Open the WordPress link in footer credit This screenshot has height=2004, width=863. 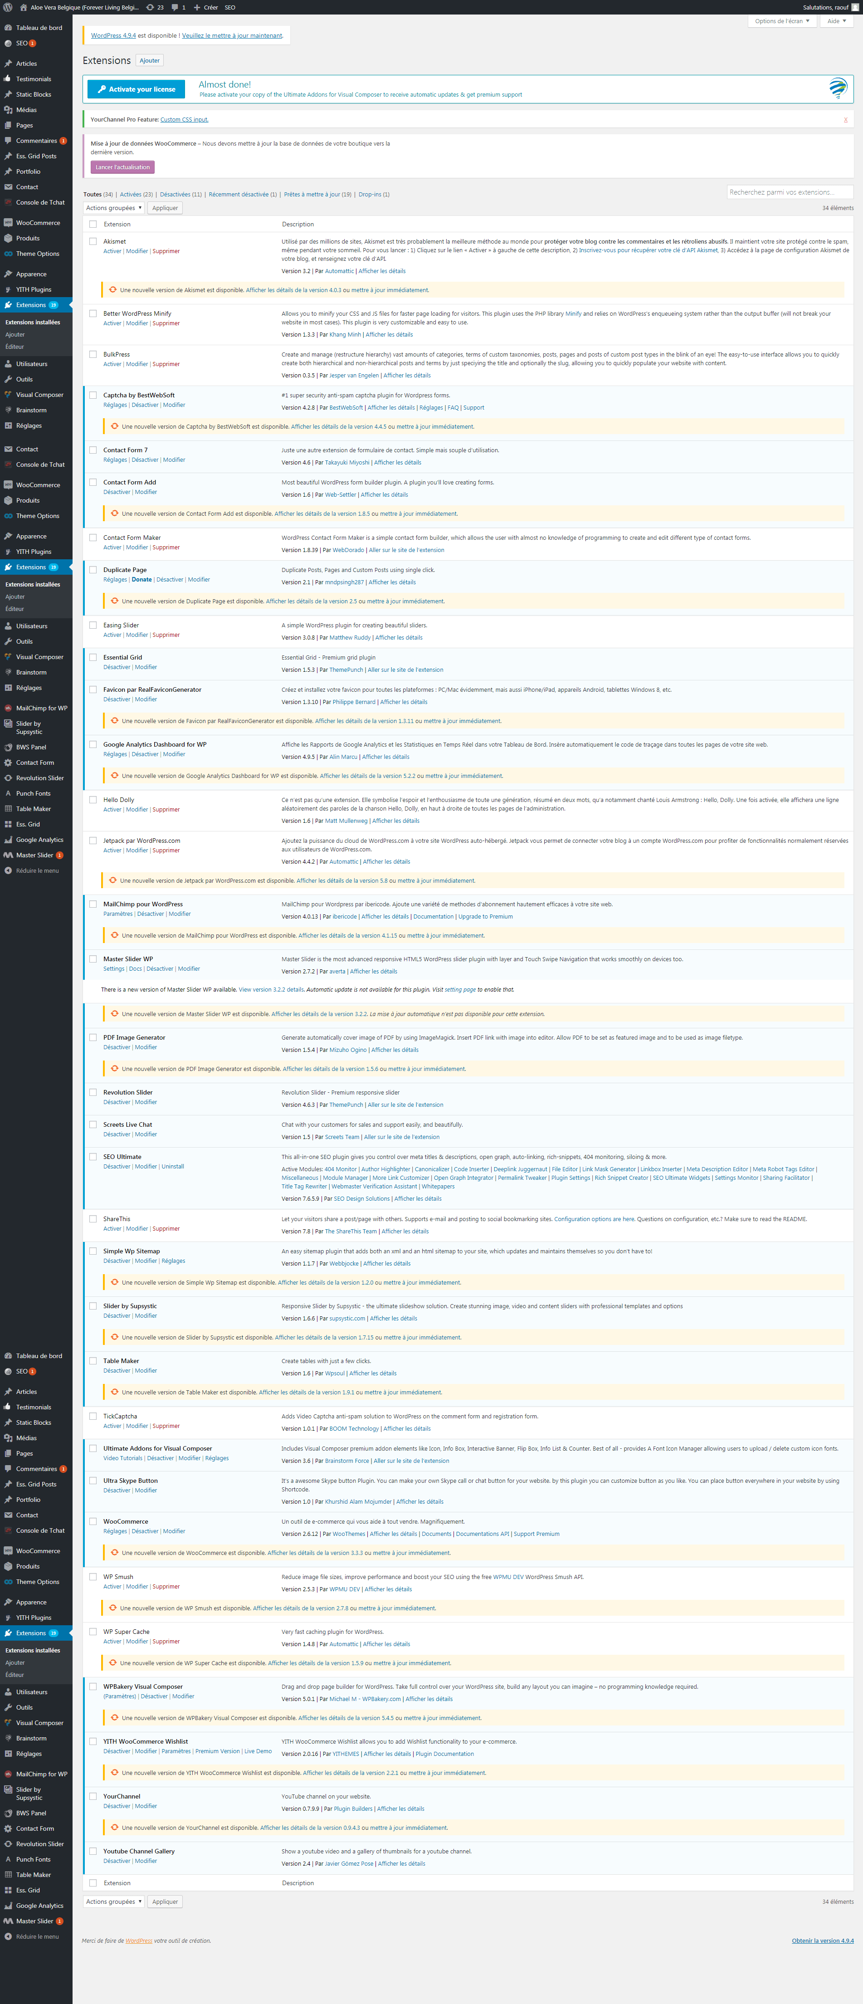pyautogui.click(x=138, y=1941)
